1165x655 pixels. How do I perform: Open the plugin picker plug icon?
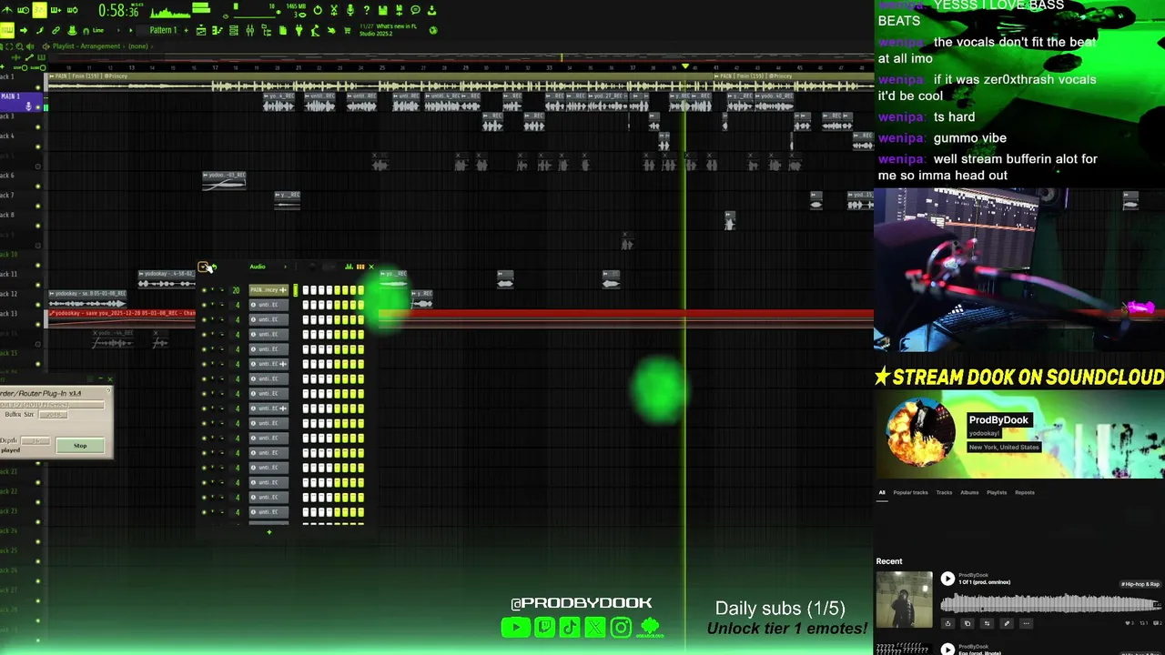(x=299, y=30)
